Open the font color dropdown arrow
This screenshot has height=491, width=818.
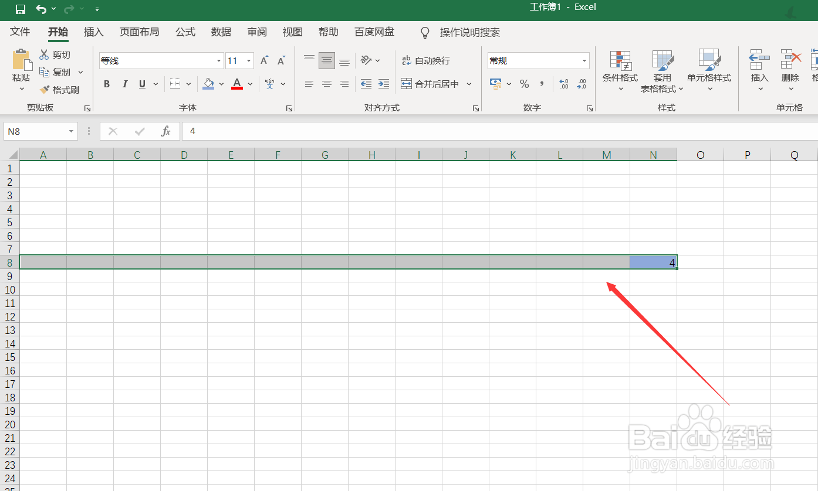(x=250, y=84)
